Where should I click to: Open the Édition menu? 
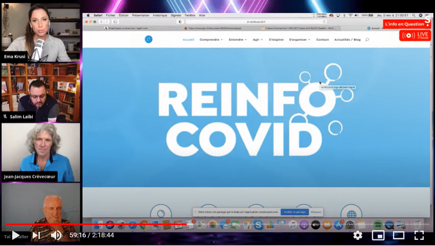(124, 15)
